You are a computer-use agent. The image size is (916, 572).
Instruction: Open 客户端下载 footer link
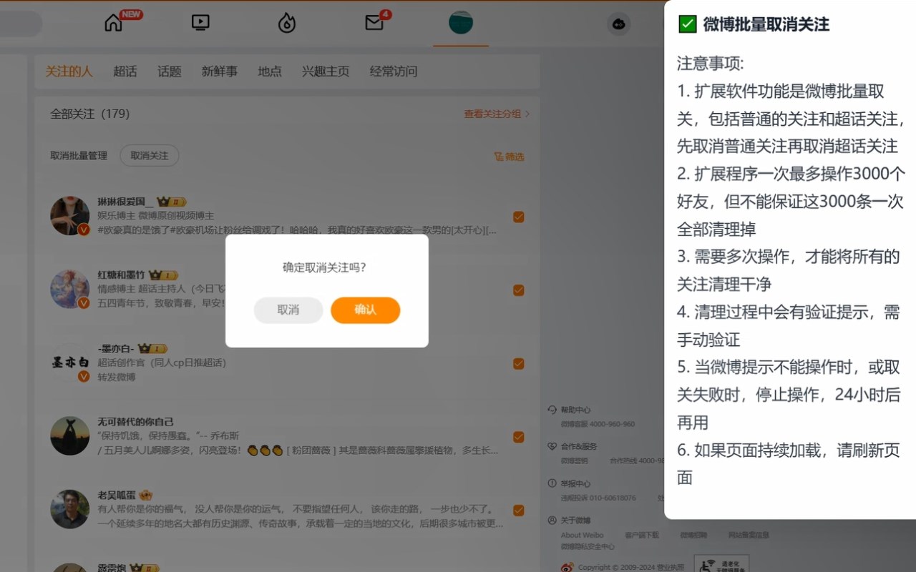click(642, 535)
